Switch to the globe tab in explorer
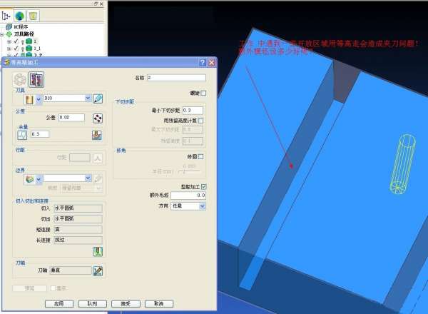Viewport: 428px width, 314px height. (x=21, y=14)
